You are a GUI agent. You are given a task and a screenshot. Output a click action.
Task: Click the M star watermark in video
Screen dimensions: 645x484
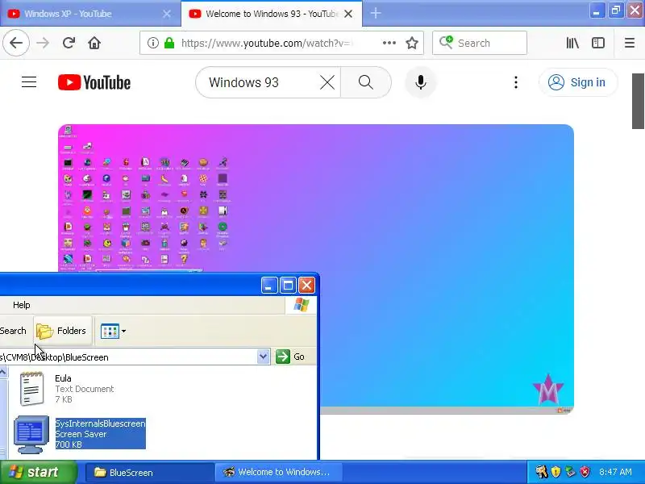point(548,389)
